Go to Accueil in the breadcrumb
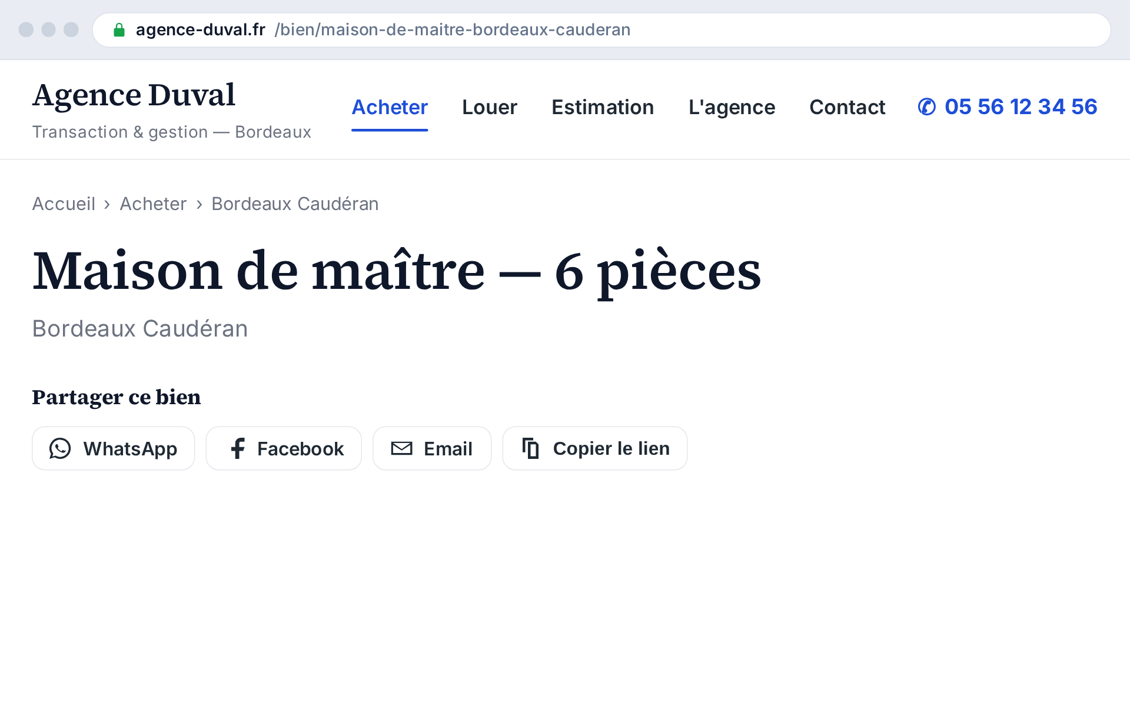The width and height of the screenshot is (1130, 706). click(x=64, y=204)
